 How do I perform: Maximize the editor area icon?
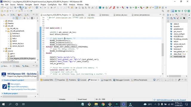pyautogui.click(x=164, y=15)
